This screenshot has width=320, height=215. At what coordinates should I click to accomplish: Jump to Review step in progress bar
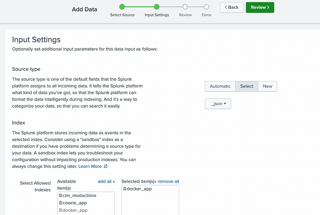point(185,7)
